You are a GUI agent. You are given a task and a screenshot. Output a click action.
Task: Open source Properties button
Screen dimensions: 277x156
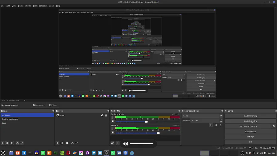pos(38,105)
